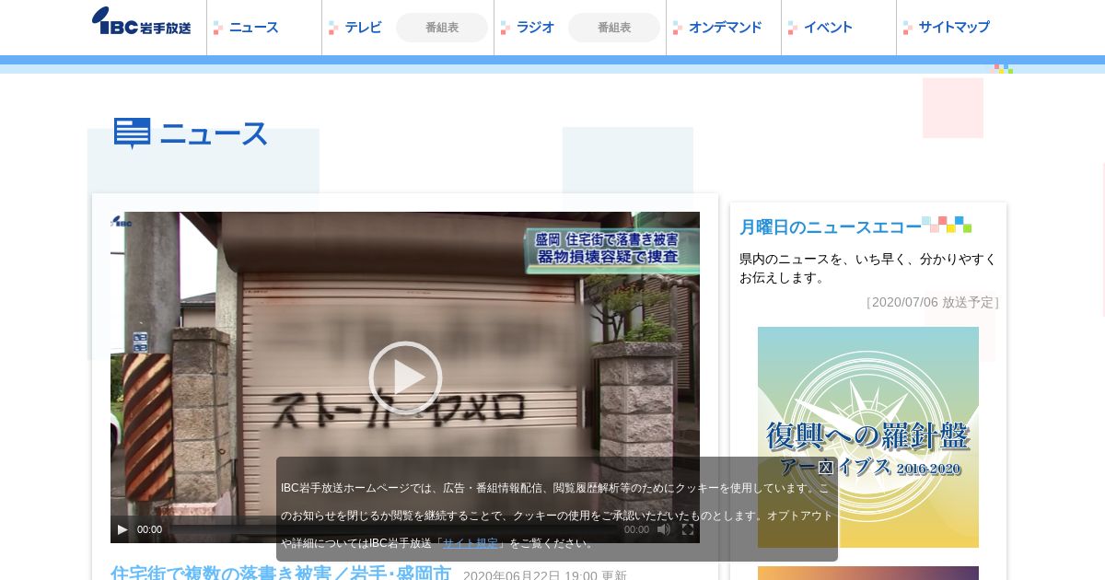
Task: Play the video with the center play button
Action: (x=405, y=377)
